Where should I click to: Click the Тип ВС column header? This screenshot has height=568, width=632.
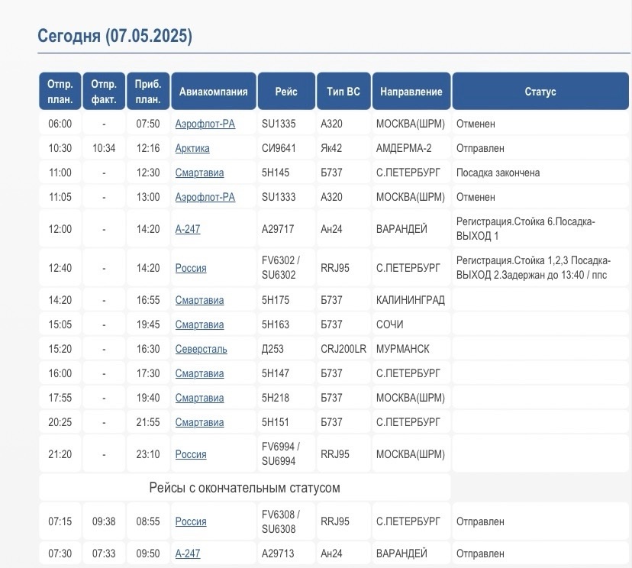(x=343, y=92)
